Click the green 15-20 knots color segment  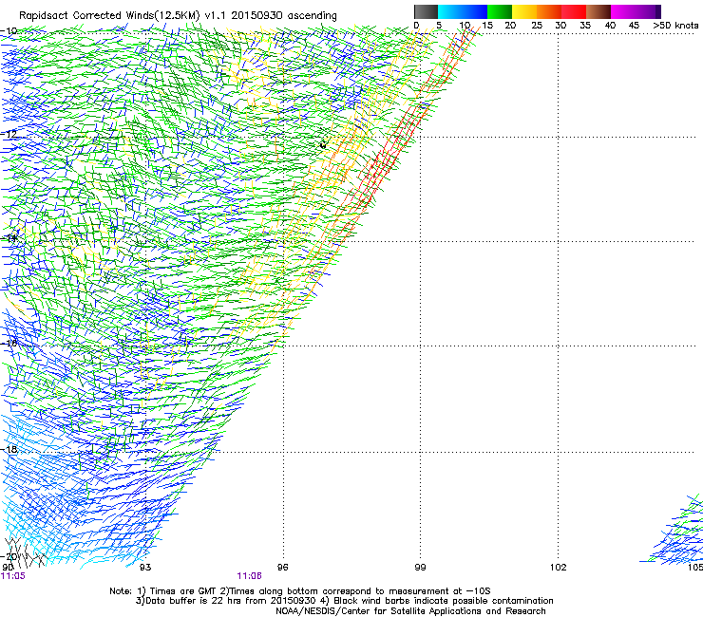pyautogui.click(x=500, y=11)
